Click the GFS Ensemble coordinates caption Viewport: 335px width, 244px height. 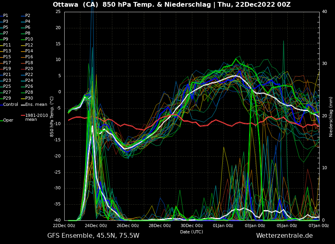tap(93, 236)
